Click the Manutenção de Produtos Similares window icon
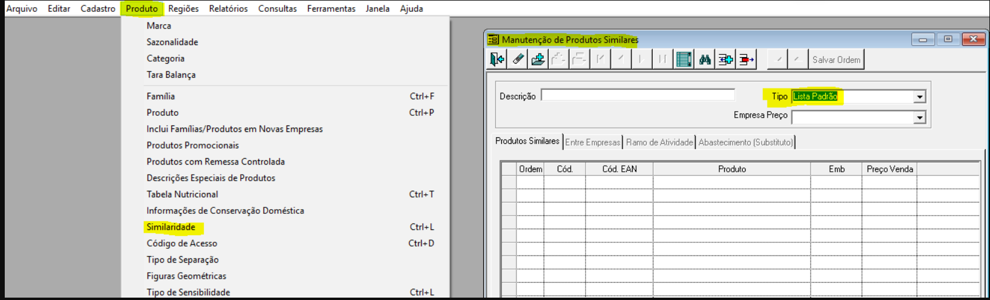990x300 pixels. (494, 40)
